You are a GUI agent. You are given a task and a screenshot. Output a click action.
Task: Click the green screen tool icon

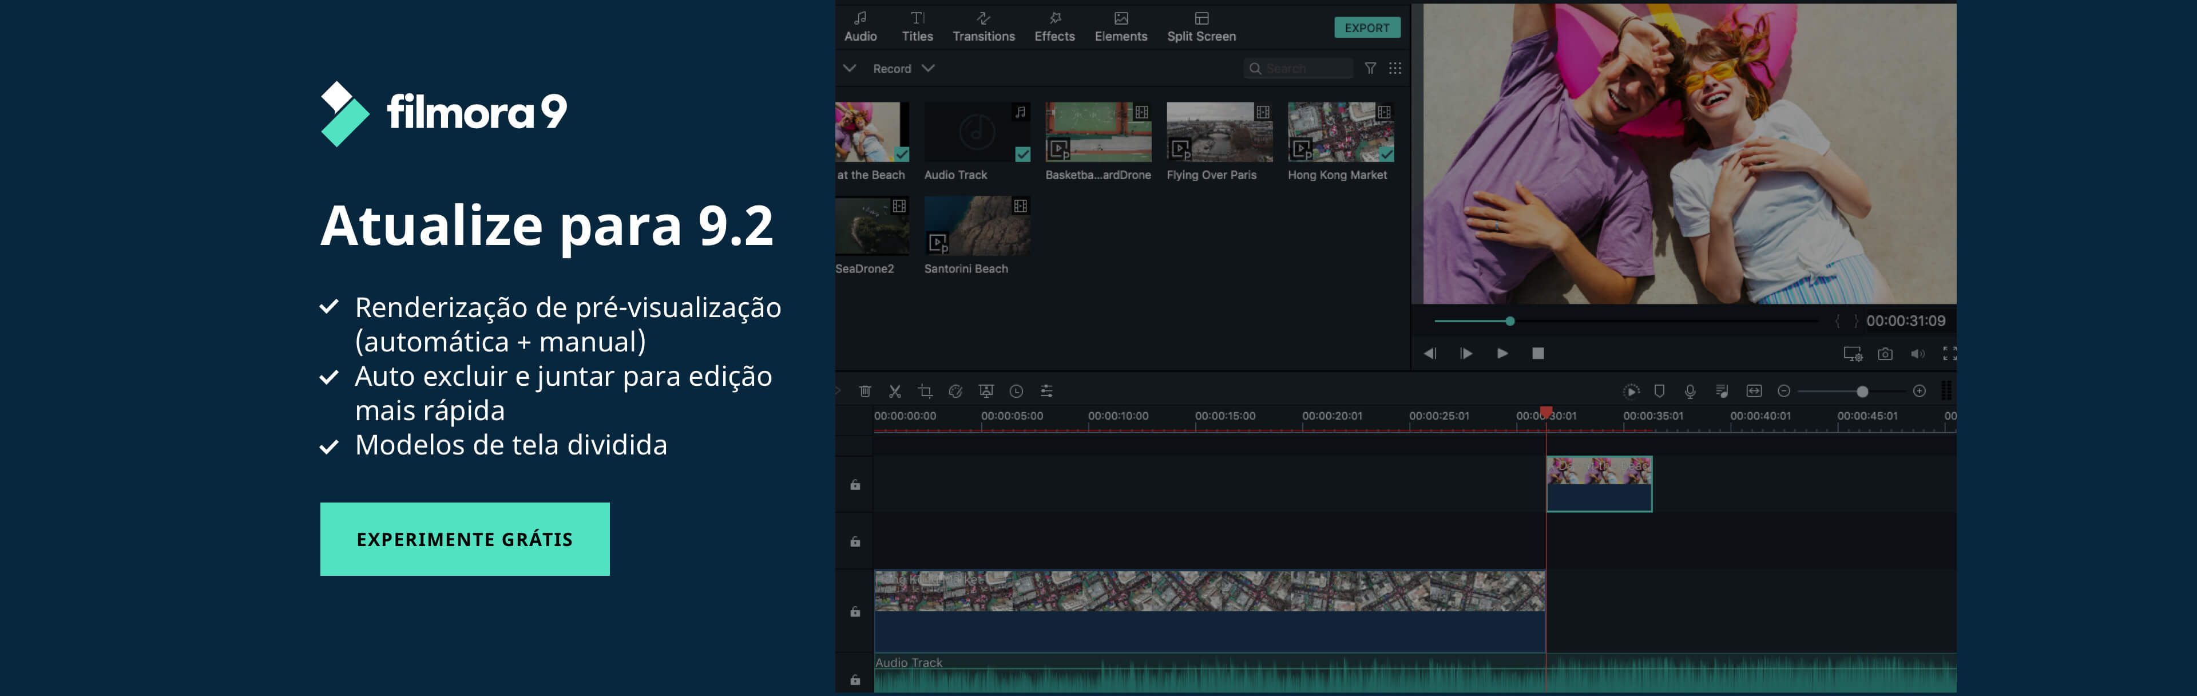tap(986, 391)
